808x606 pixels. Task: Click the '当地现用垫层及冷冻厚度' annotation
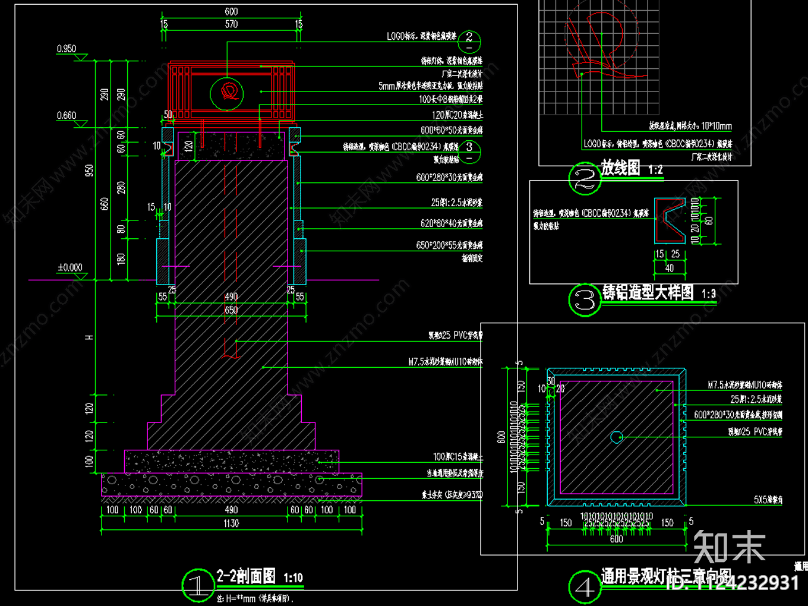[x=455, y=474]
